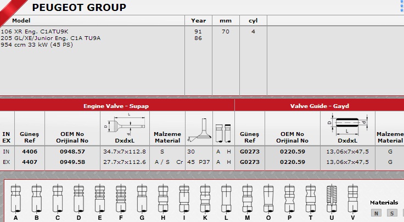Image resolution: width=404 pixels, height=222 pixels.
Task: Click the N material swatch
Action: pos(376,213)
